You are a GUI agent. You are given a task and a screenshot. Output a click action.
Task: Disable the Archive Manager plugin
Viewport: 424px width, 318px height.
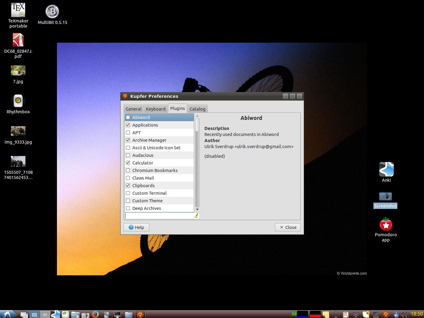pyautogui.click(x=128, y=140)
